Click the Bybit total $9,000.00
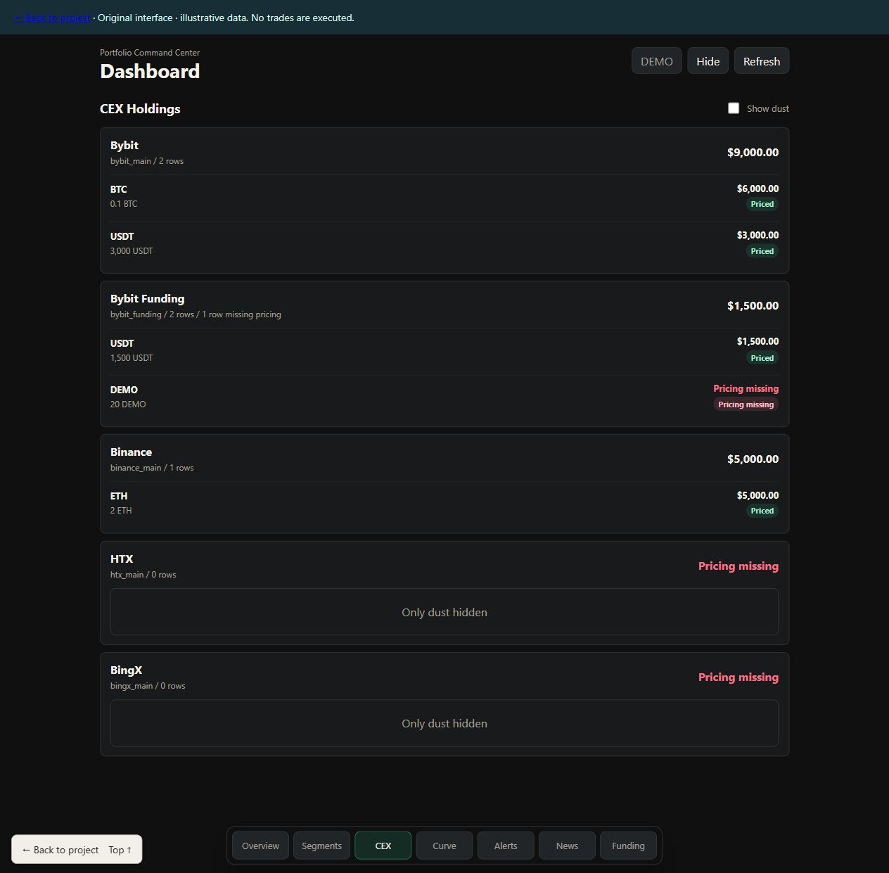Image resolution: width=889 pixels, height=873 pixels. click(x=753, y=152)
